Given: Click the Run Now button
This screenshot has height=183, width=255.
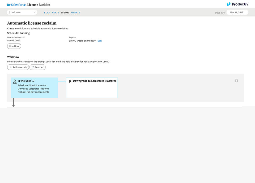Looking at the screenshot, I should (x=14, y=46).
